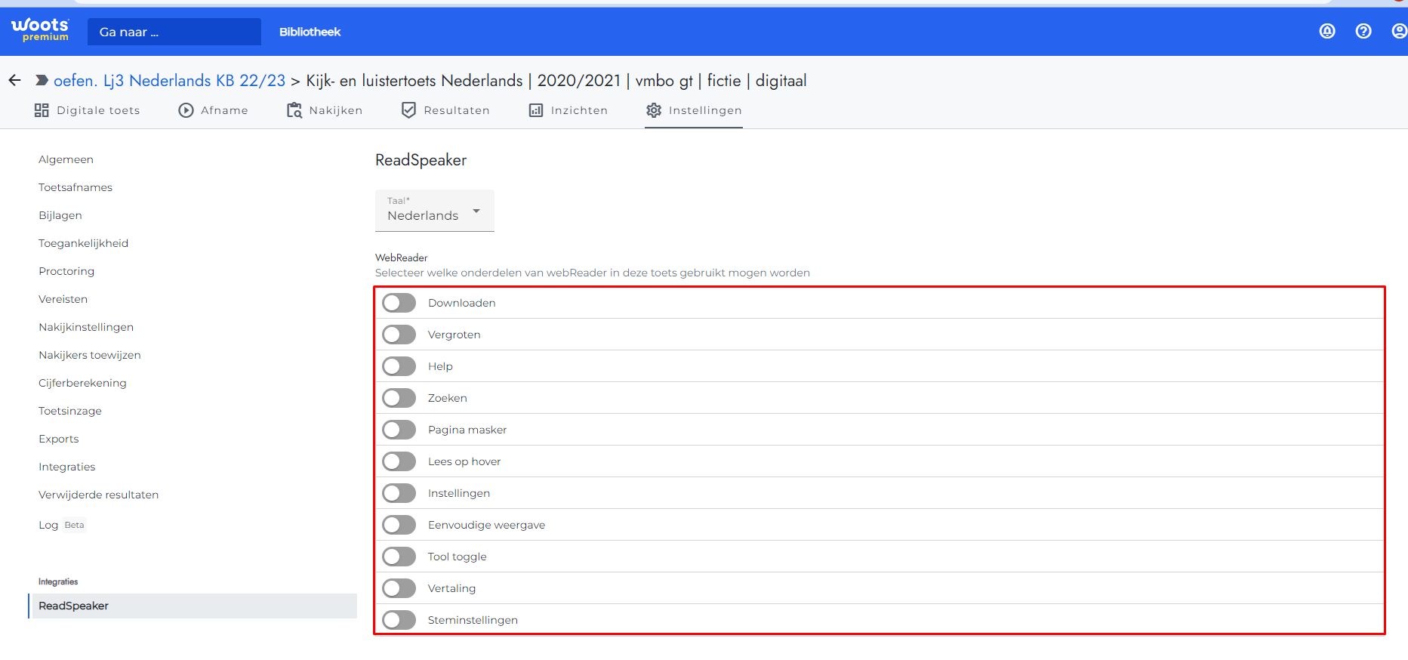Screen dimensions: 1408x660
Task: Select the Instellingen tab
Action: tap(694, 110)
